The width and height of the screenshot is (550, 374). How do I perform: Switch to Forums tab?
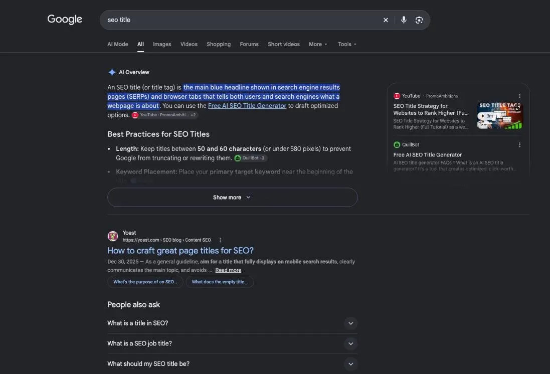249,44
